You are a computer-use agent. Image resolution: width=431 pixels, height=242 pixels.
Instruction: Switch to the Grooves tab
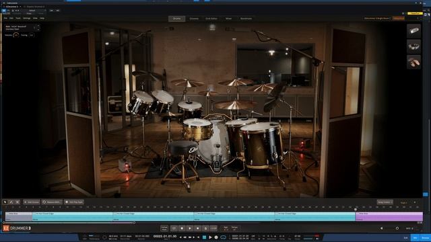[x=194, y=18]
